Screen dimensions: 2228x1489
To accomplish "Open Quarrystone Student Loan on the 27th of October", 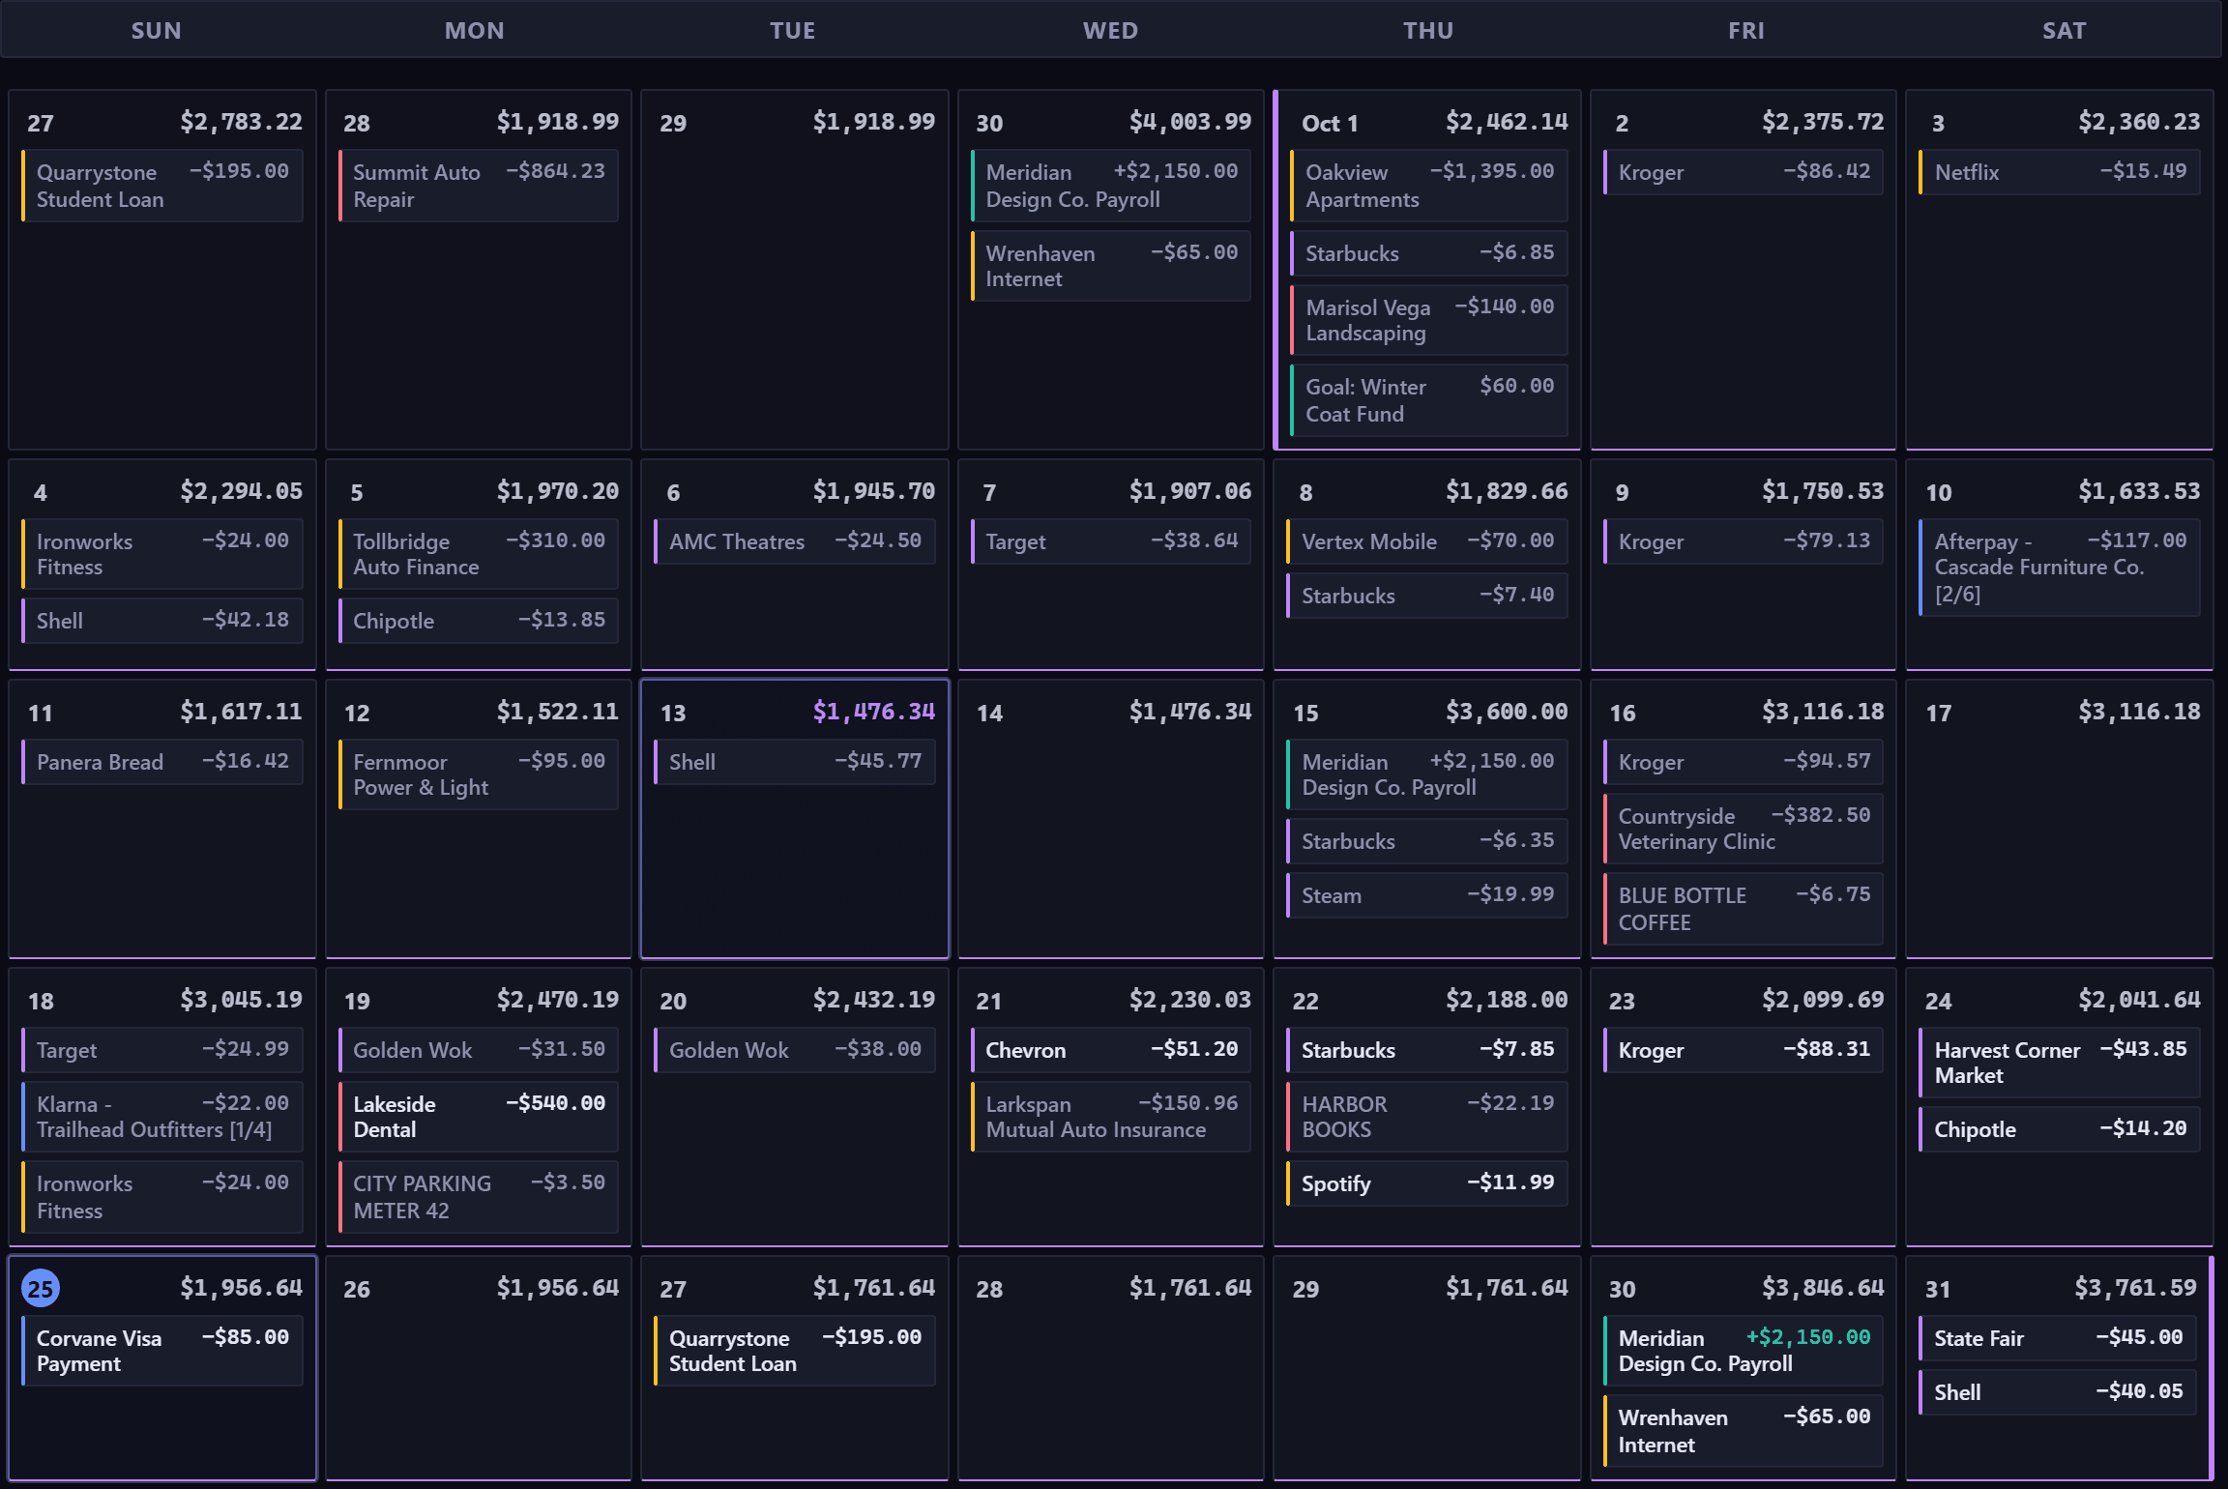I will click(x=795, y=1351).
